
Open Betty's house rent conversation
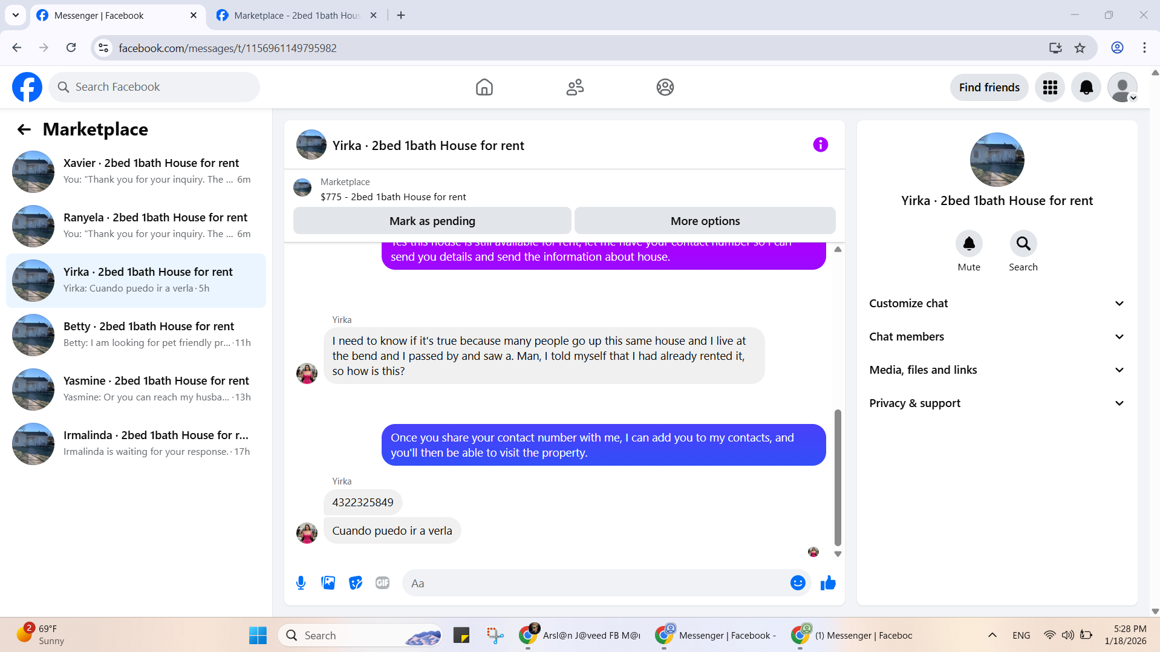[136, 335]
